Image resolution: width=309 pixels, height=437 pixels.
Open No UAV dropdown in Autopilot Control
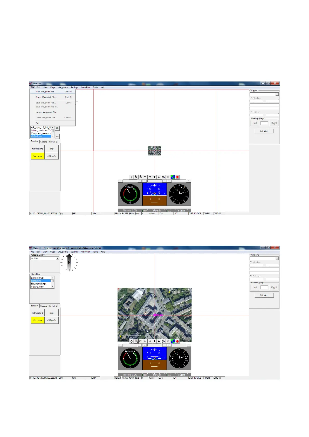point(58,258)
